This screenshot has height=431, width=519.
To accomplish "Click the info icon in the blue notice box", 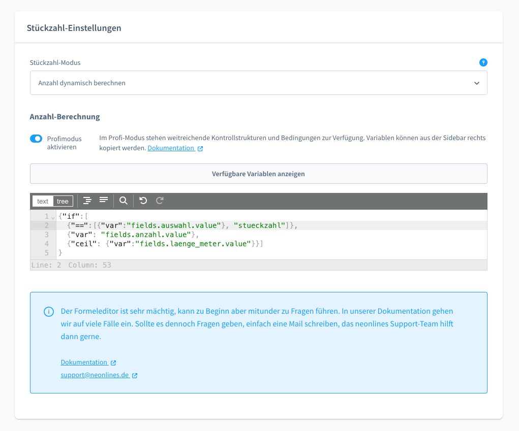I will point(48,311).
